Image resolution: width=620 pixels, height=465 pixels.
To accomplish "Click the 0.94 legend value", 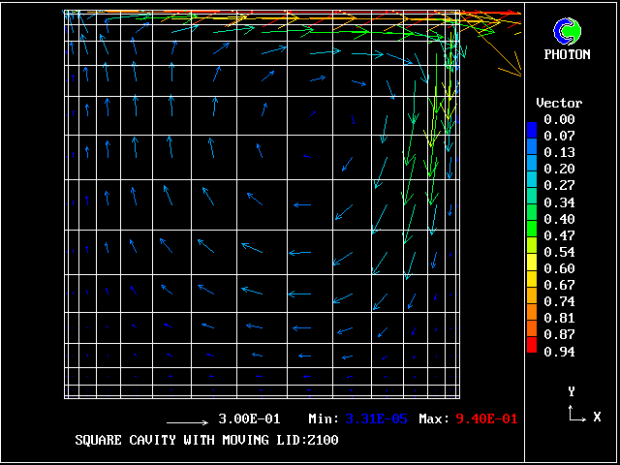I will click(559, 351).
